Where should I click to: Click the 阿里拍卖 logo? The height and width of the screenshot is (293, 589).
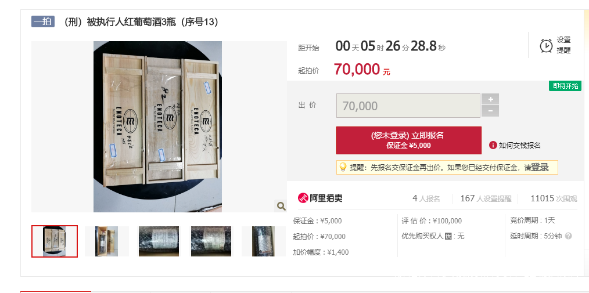click(x=320, y=198)
